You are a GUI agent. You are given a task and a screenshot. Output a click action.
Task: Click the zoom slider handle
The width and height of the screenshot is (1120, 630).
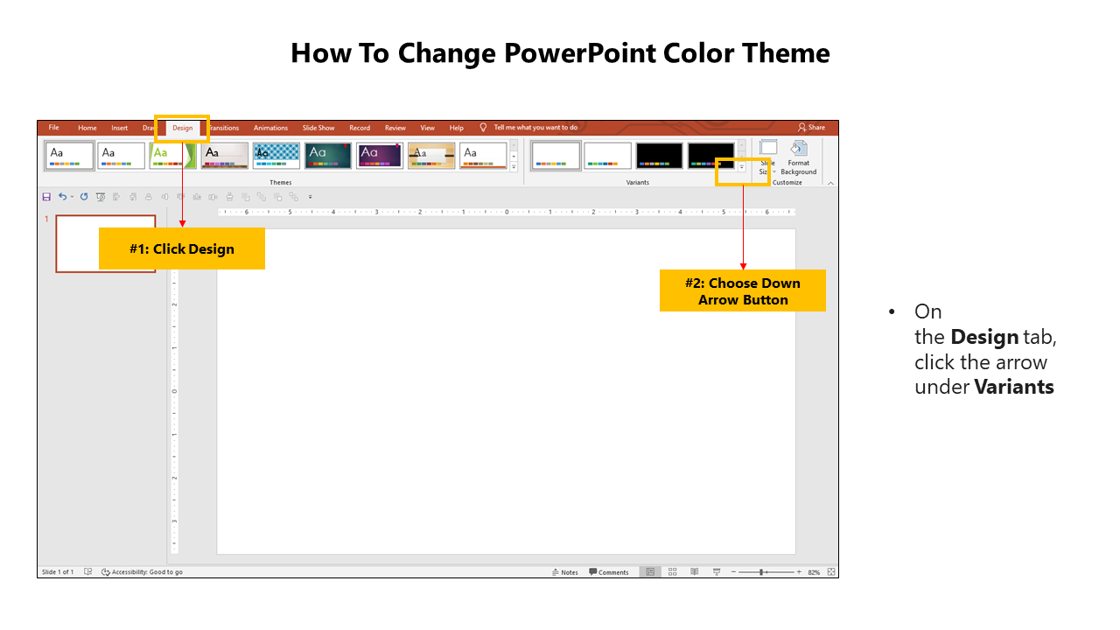(x=762, y=572)
